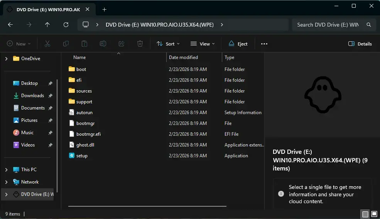Sort by the Type column header
This screenshot has height=219, width=380.
[x=229, y=57]
